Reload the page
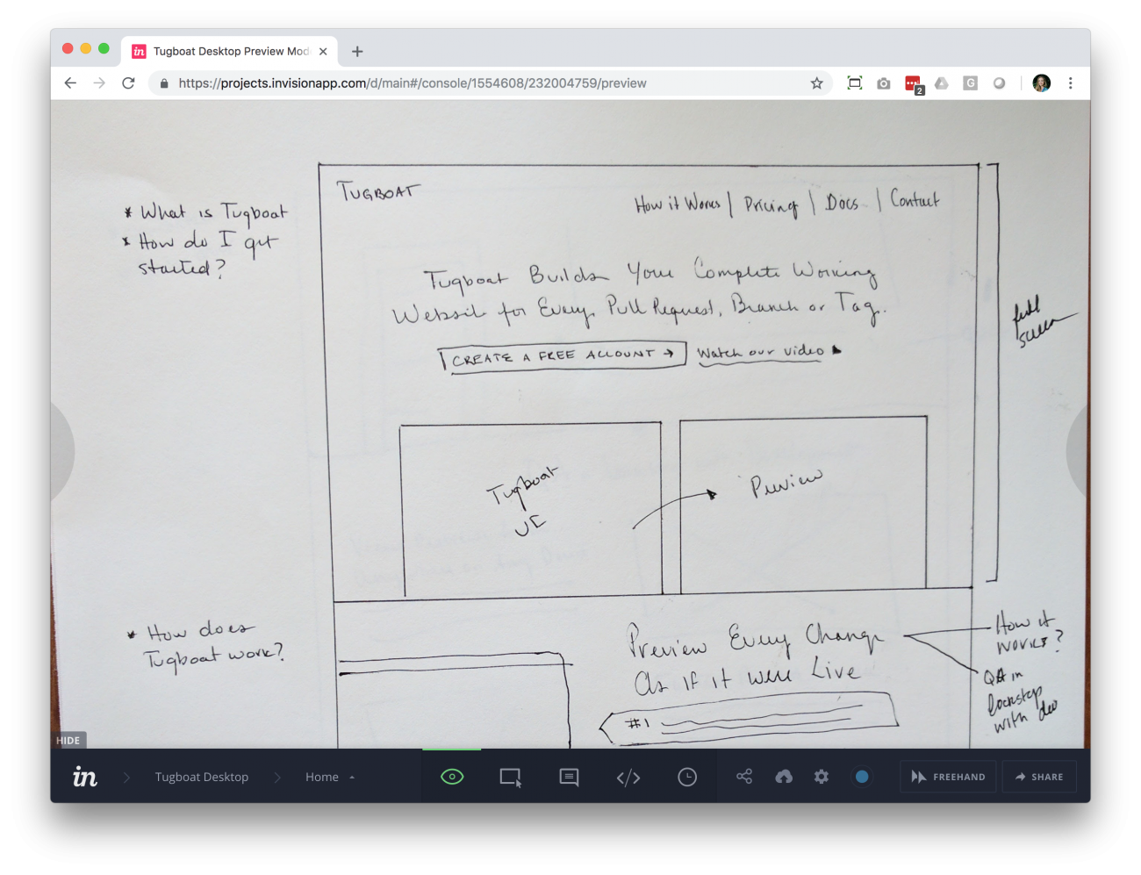The width and height of the screenshot is (1141, 875). [x=128, y=83]
